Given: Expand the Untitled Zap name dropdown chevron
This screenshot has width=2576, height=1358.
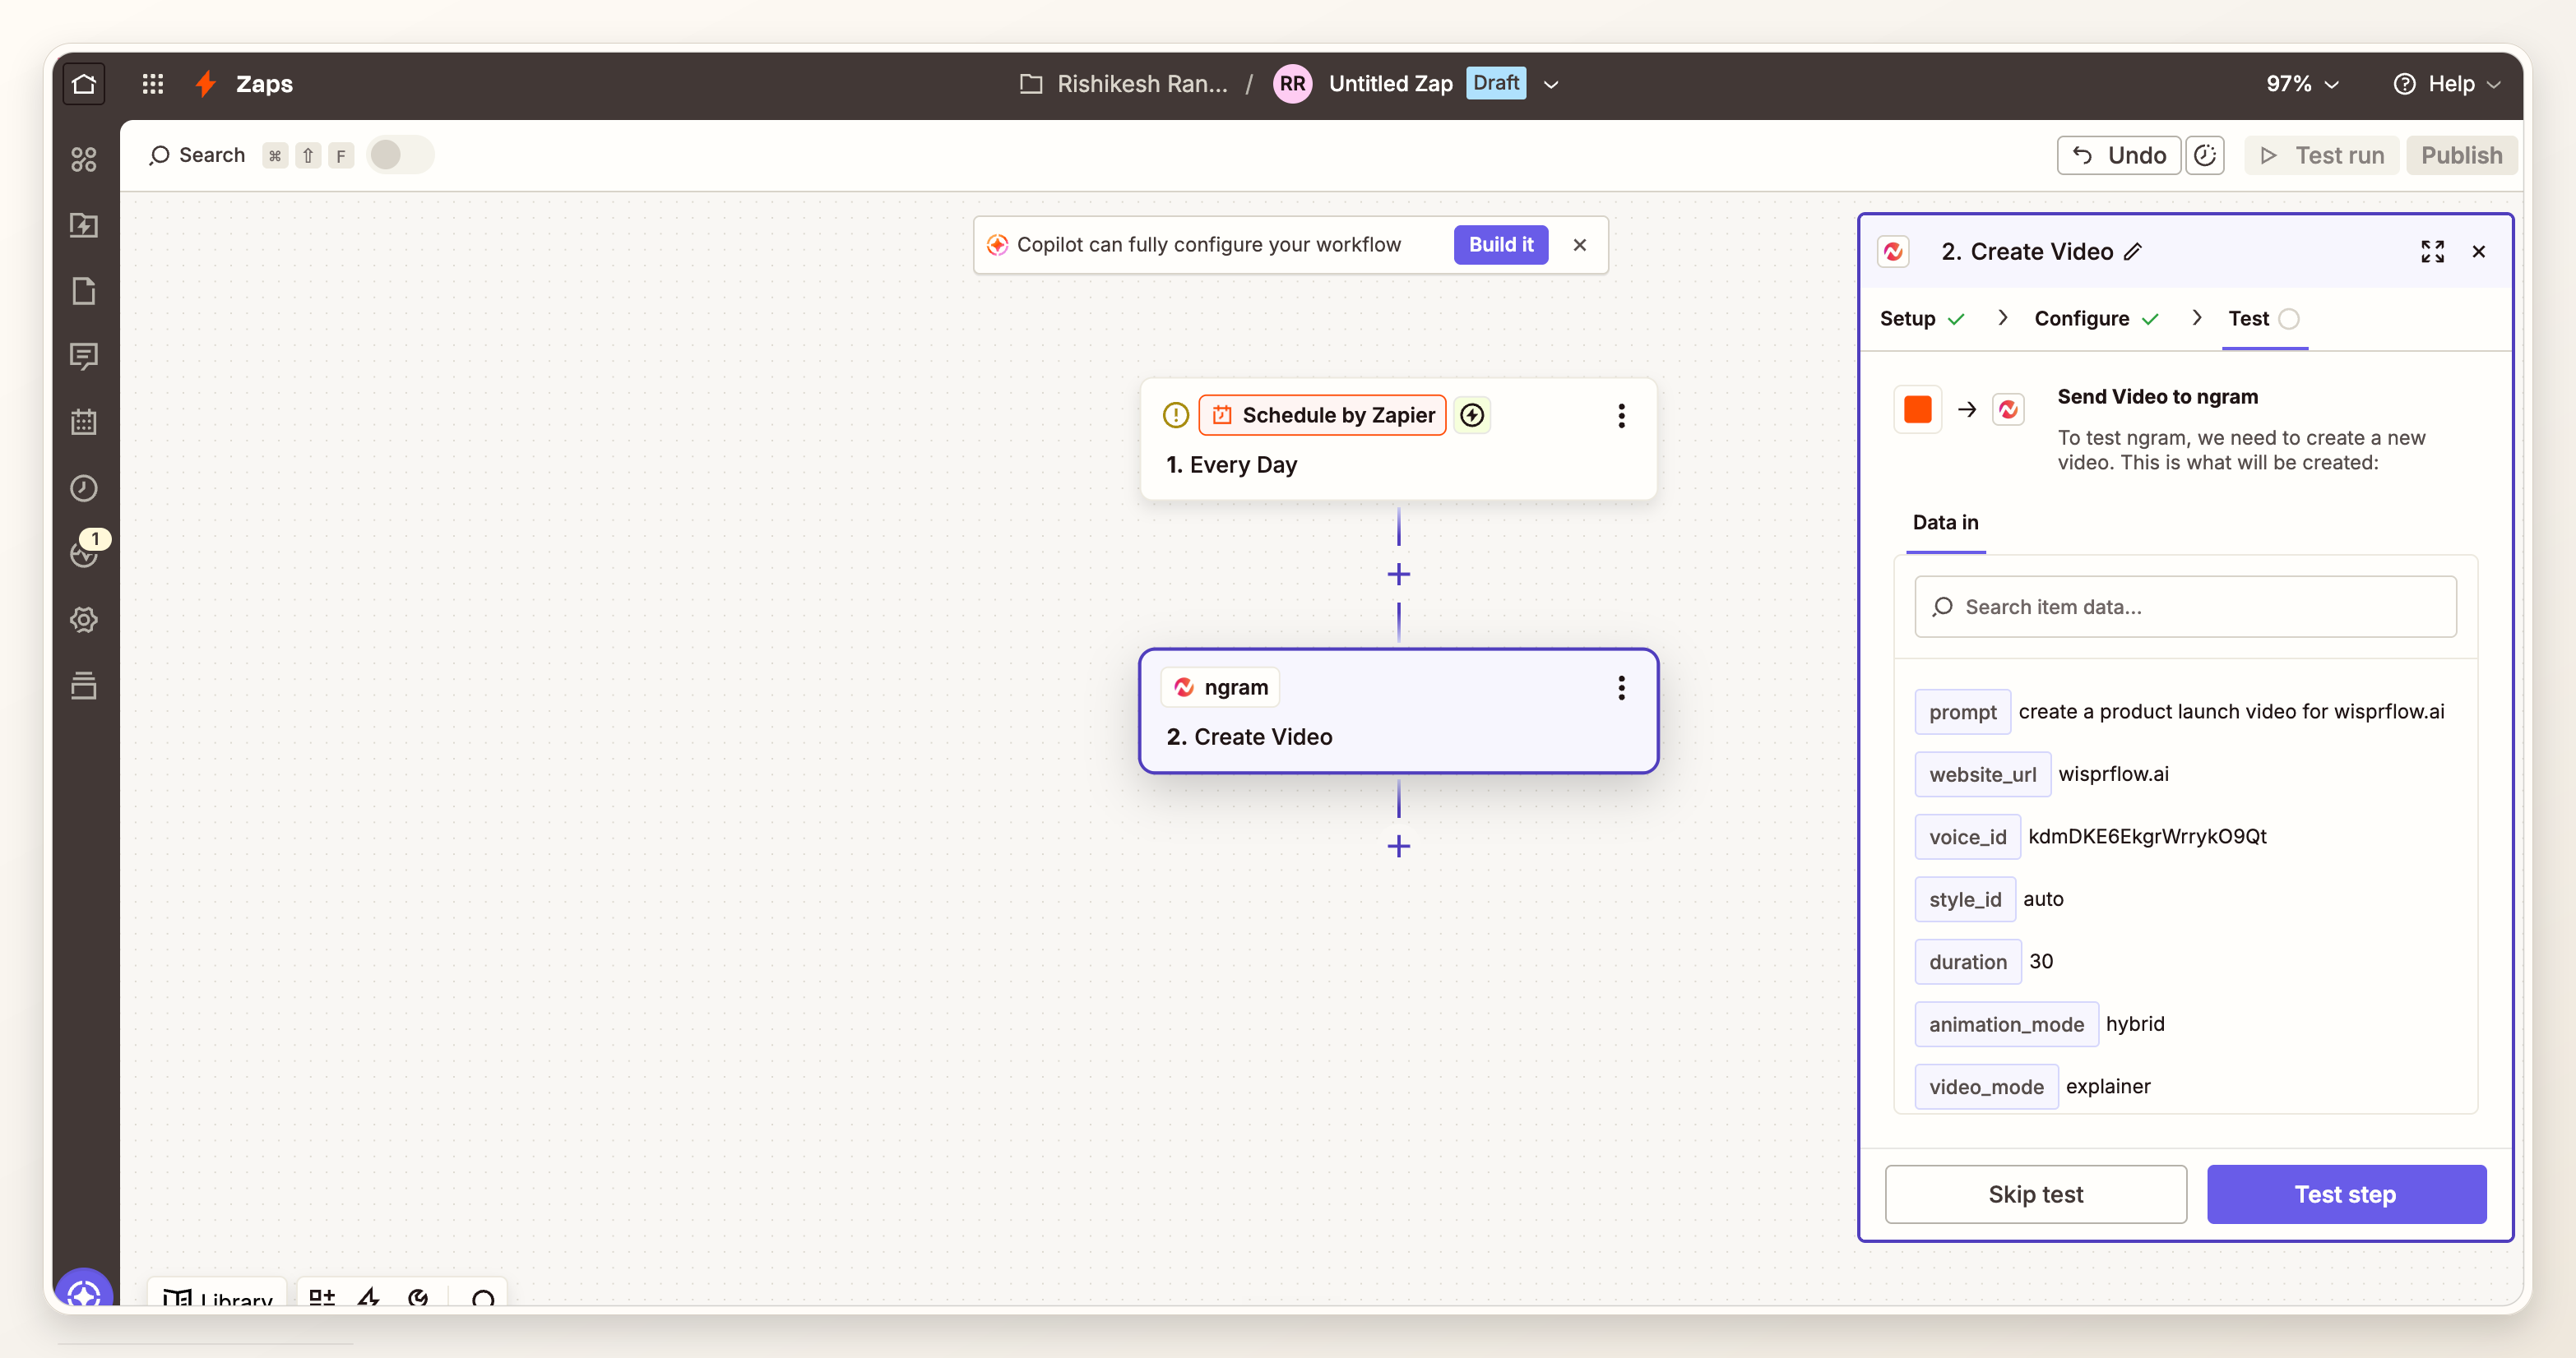Looking at the screenshot, I should coord(1551,85).
